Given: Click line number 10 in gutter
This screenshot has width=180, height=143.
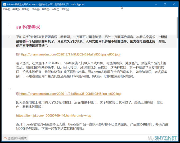Looking at the screenshot, I should 10,89.
